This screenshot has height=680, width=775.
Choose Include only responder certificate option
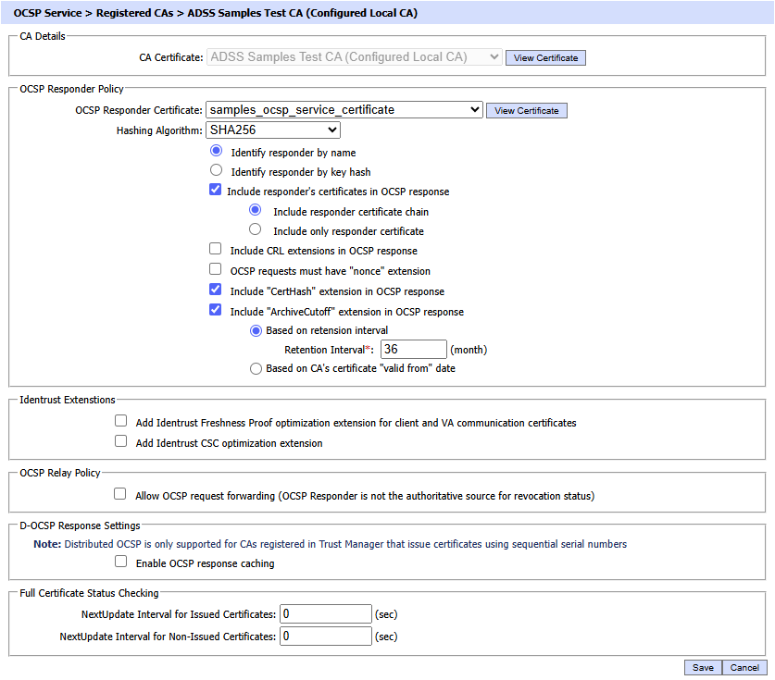click(x=256, y=229)
